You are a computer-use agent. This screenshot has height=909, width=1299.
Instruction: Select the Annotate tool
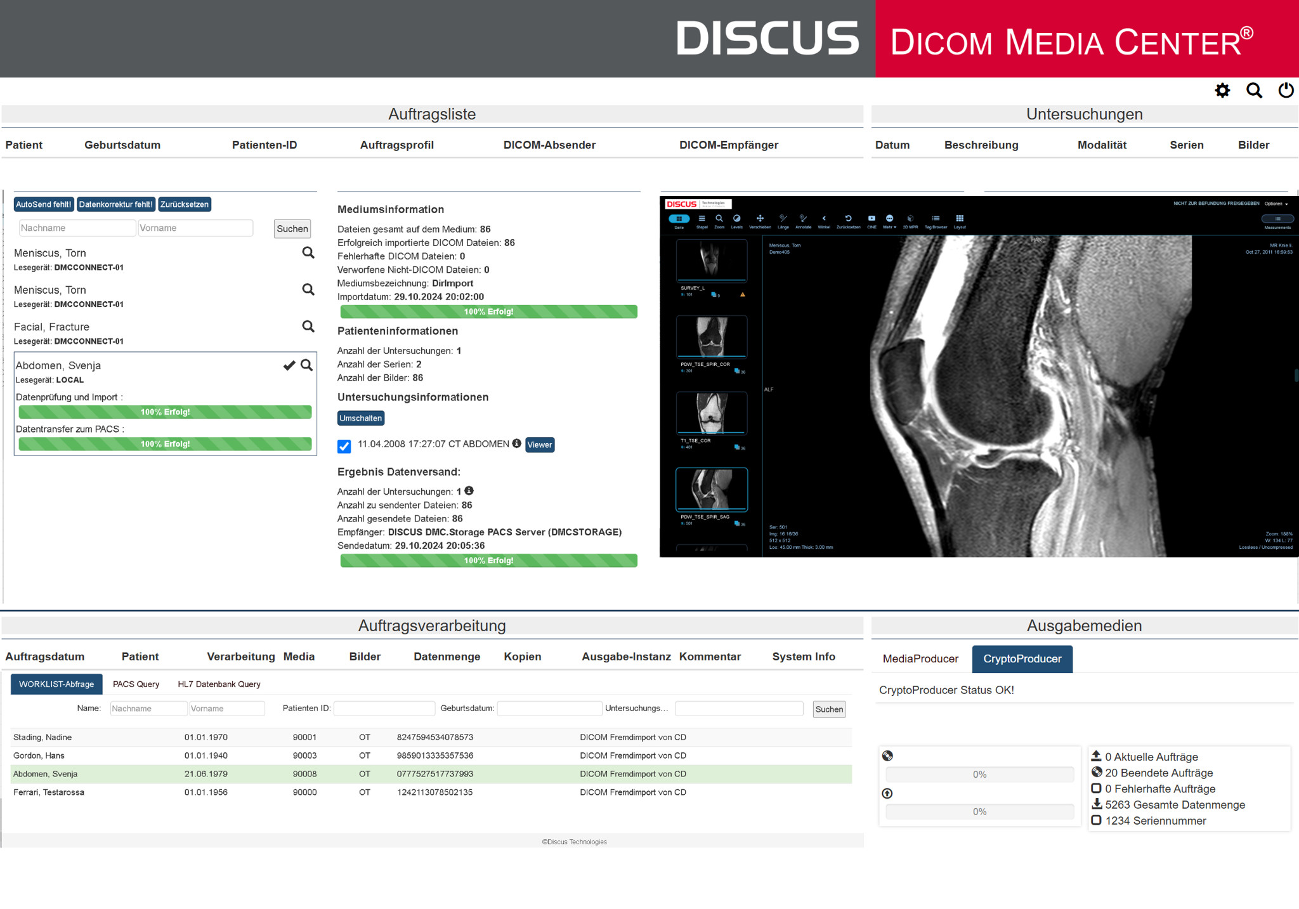coord(803,221)
